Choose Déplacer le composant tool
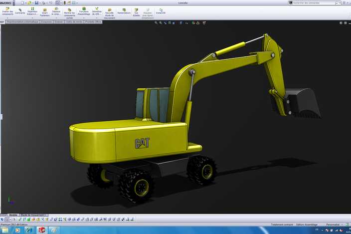The height and width of the screenshot is (234, 351). (x=56, y=11)
